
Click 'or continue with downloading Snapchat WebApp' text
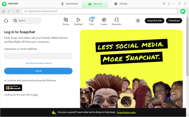pyautogui.click(x=30, y=81)
